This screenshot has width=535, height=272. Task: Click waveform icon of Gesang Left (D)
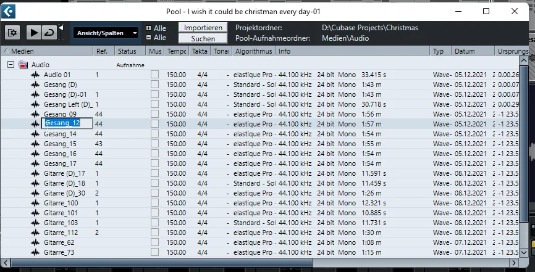tap(35, 104)
